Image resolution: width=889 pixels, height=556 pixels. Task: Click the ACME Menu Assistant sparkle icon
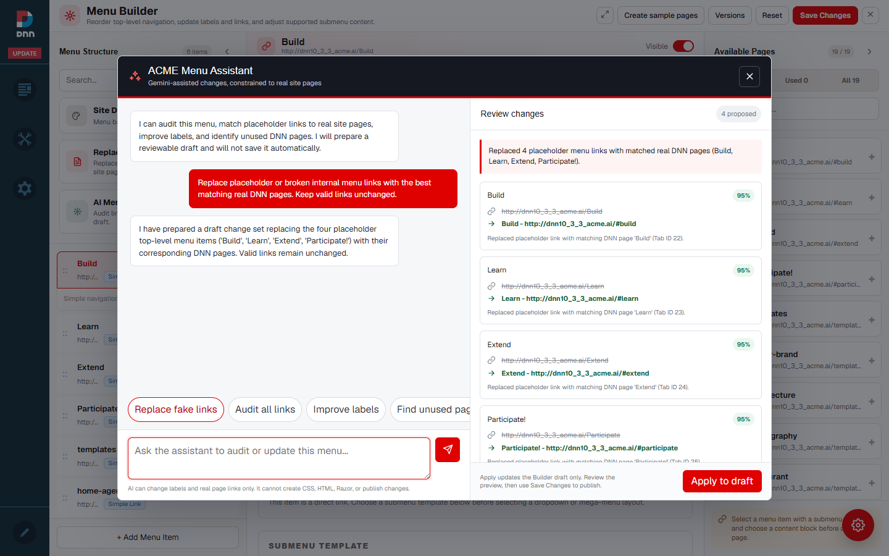(x=135, y=76)
